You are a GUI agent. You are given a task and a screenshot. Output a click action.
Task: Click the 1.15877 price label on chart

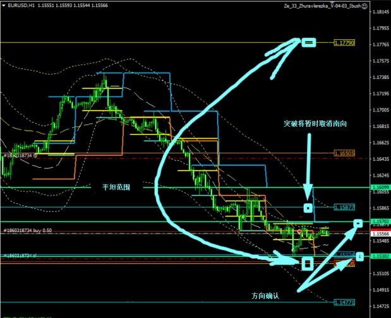click(340, 206)
